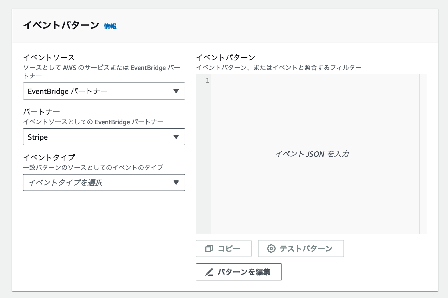Click the arrow of the Stripe dropdown
Image resolution: width=448 pixels, height=298 pixels.
coord(176,137)
